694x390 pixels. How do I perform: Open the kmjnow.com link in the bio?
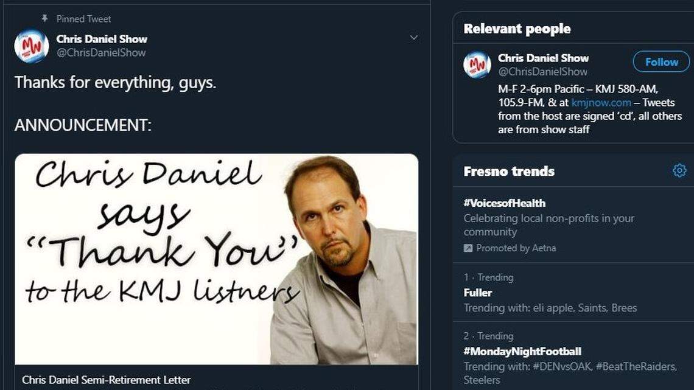point(601,102)
